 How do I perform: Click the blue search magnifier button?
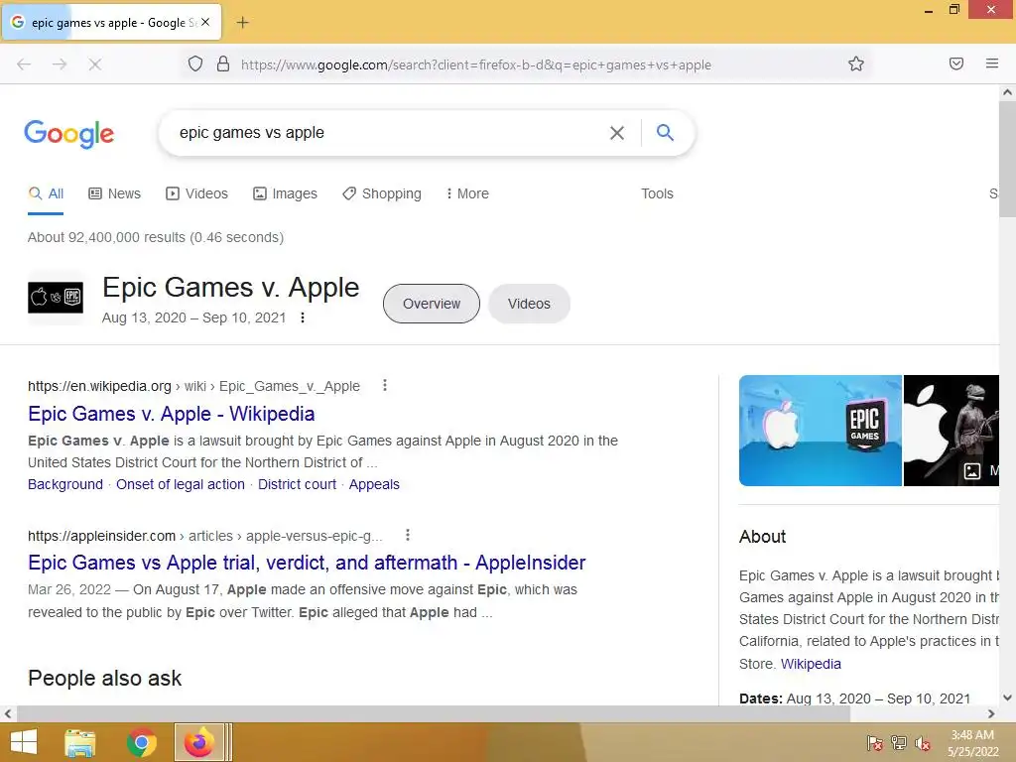[665, 132]
